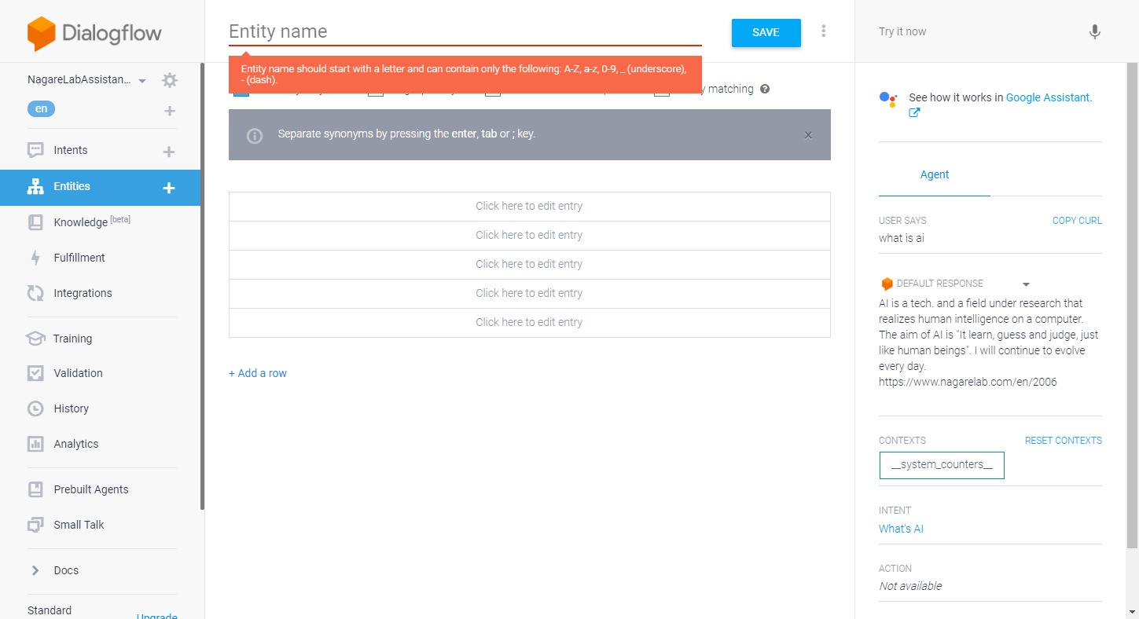Edit the fifth entity entry row
1139x619 pixels.
point(529,323)
